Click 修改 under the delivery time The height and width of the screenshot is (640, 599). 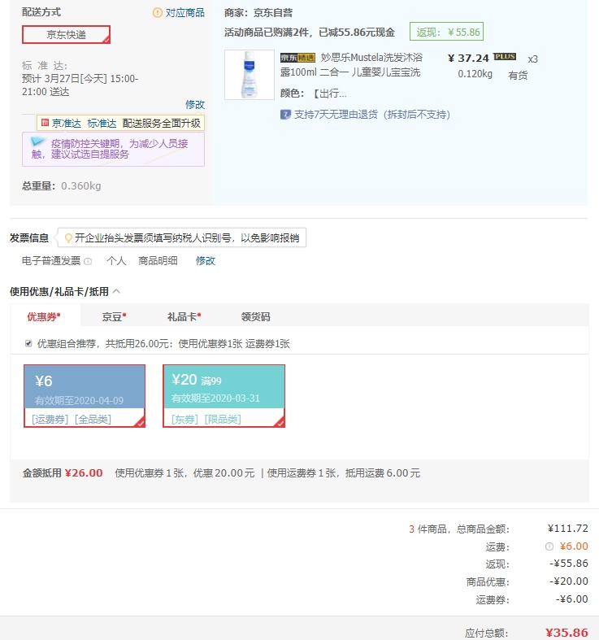point(195,104)
